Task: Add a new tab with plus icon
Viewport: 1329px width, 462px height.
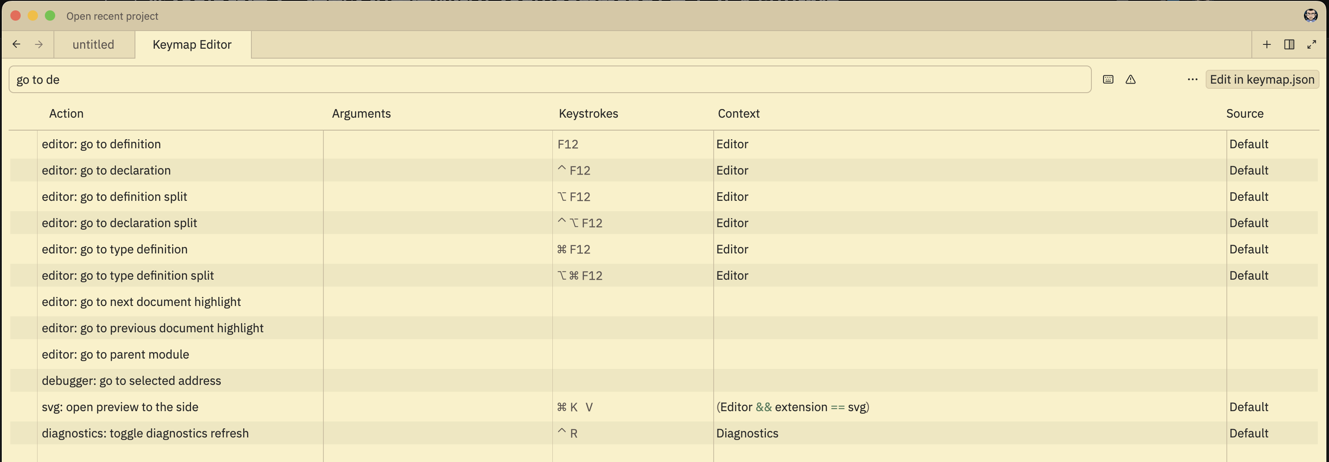Action: [1266, 44]
